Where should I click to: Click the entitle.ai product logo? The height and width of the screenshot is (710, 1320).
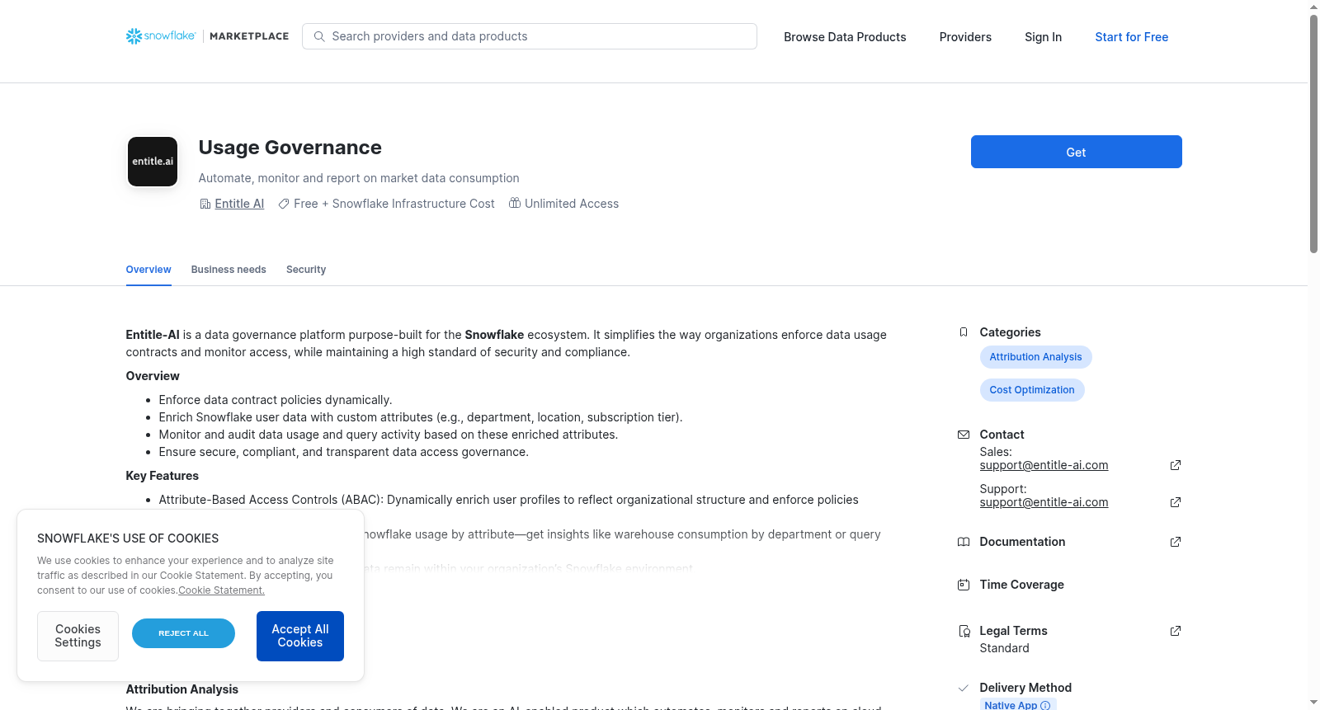tap(153, 162)
